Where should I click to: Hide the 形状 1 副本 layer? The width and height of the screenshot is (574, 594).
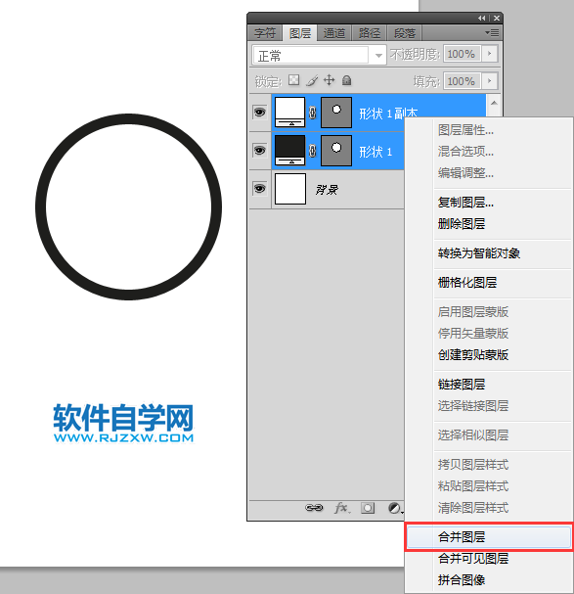coord(260,113)
